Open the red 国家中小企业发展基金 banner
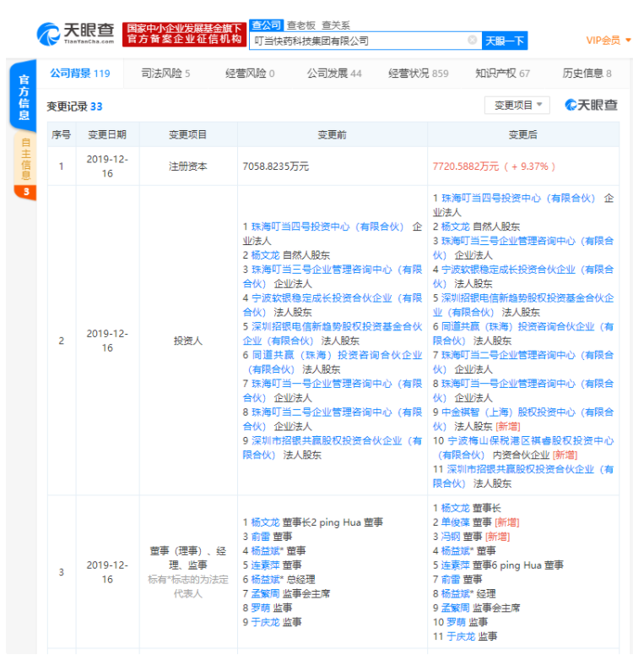The height and width of the screenshot is (655, 633). 184,34
